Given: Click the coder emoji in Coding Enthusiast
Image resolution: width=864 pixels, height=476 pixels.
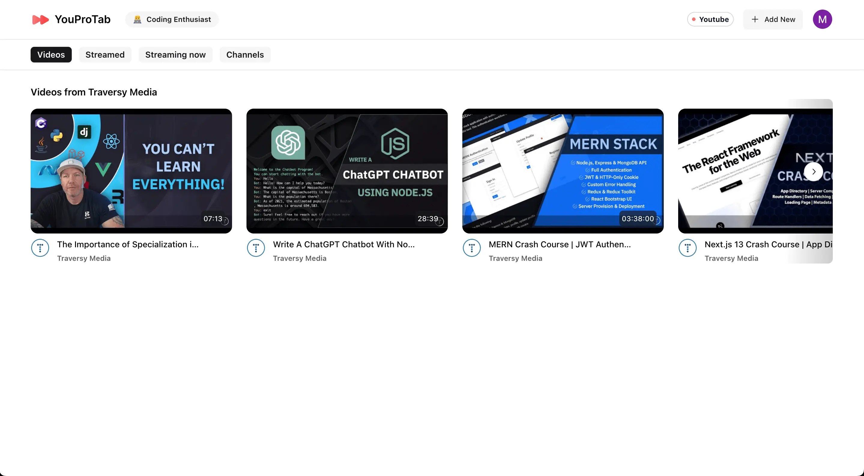Looking at the screenshot, I should point(137,20).
